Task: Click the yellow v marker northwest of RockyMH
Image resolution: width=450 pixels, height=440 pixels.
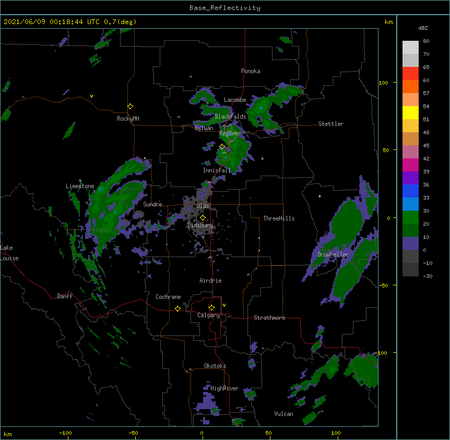Action: 91,96
